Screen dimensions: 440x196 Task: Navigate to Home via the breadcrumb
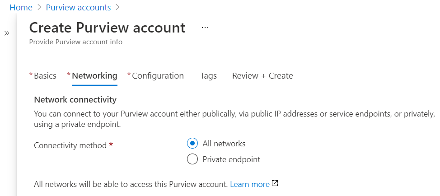pyautogui.click(x=21, y=8)
